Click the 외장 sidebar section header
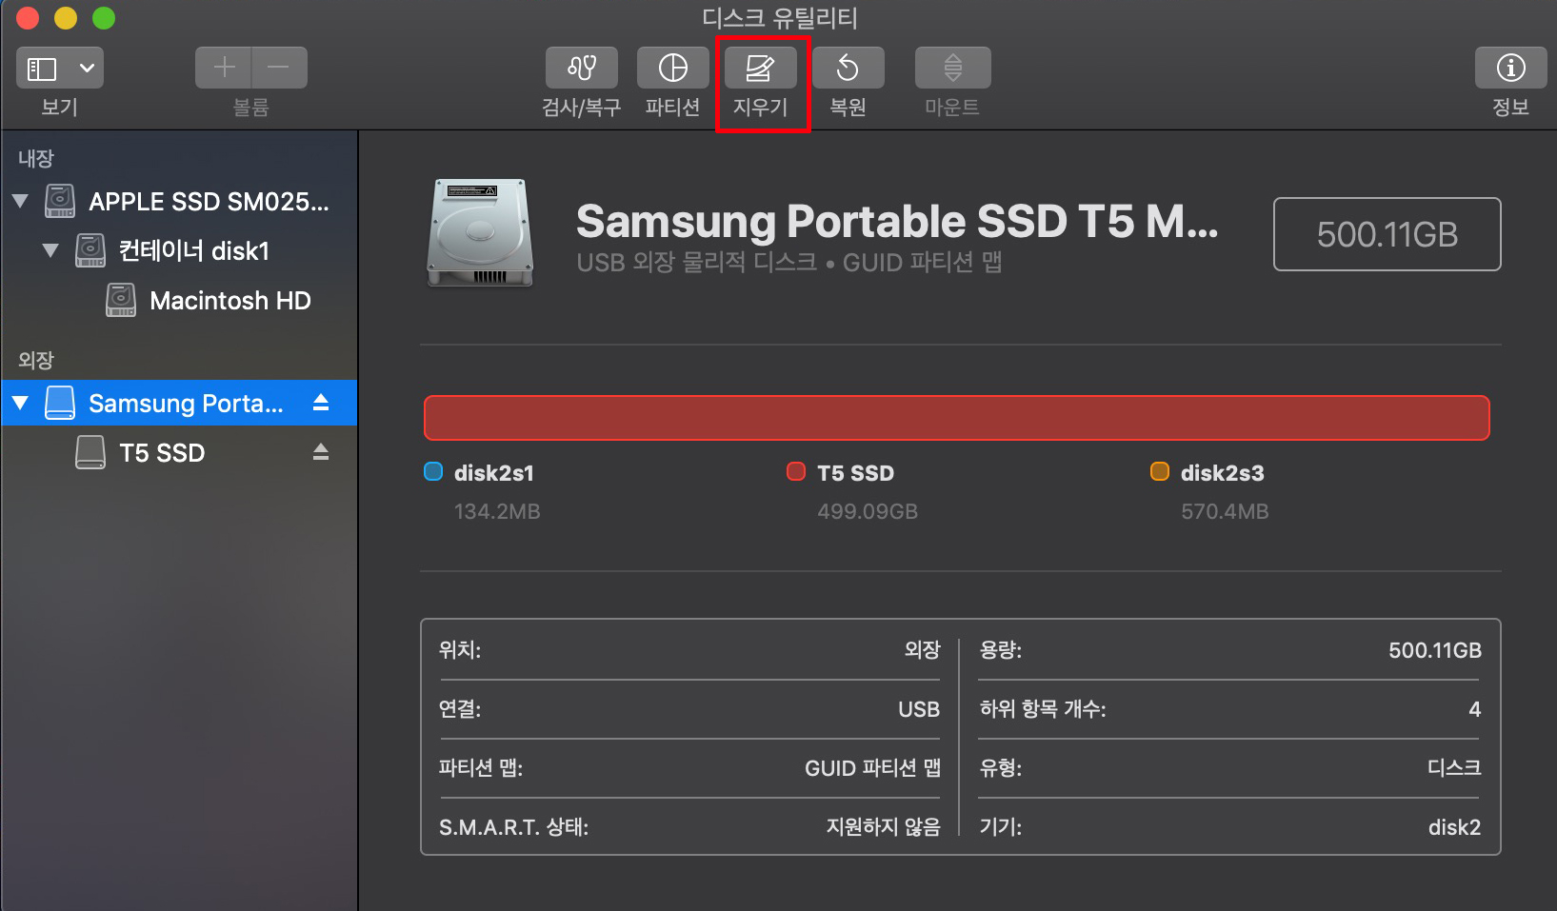Viewport: 1557px width, 911px height. pos(36,360)
